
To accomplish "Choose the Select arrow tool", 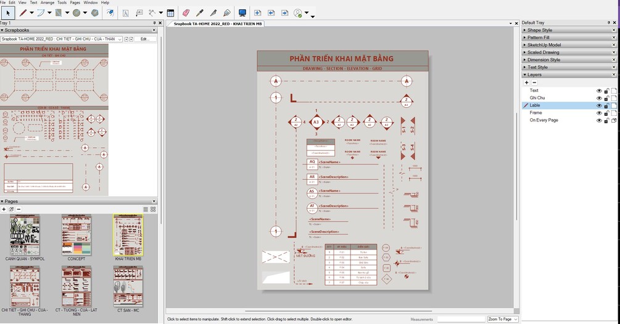I will point(7,13).
